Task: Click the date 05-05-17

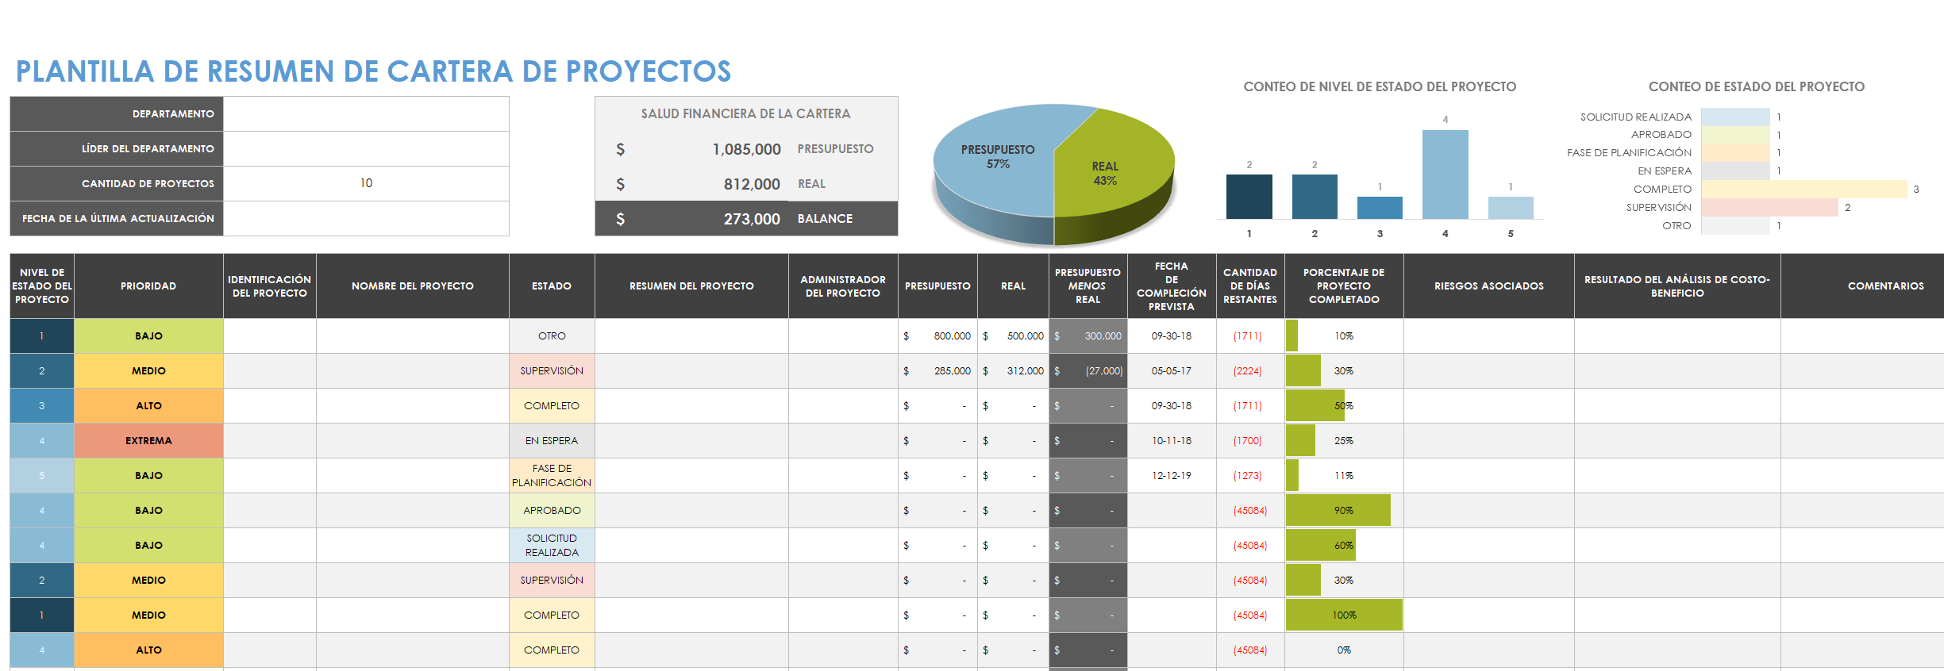Action: pyautogui.click(x=1172, y=371)
